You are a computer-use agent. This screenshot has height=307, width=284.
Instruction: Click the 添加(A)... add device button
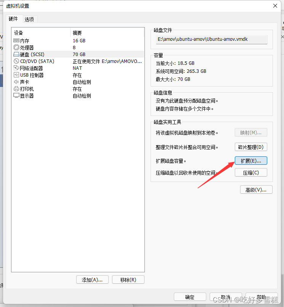pos(92,280)
